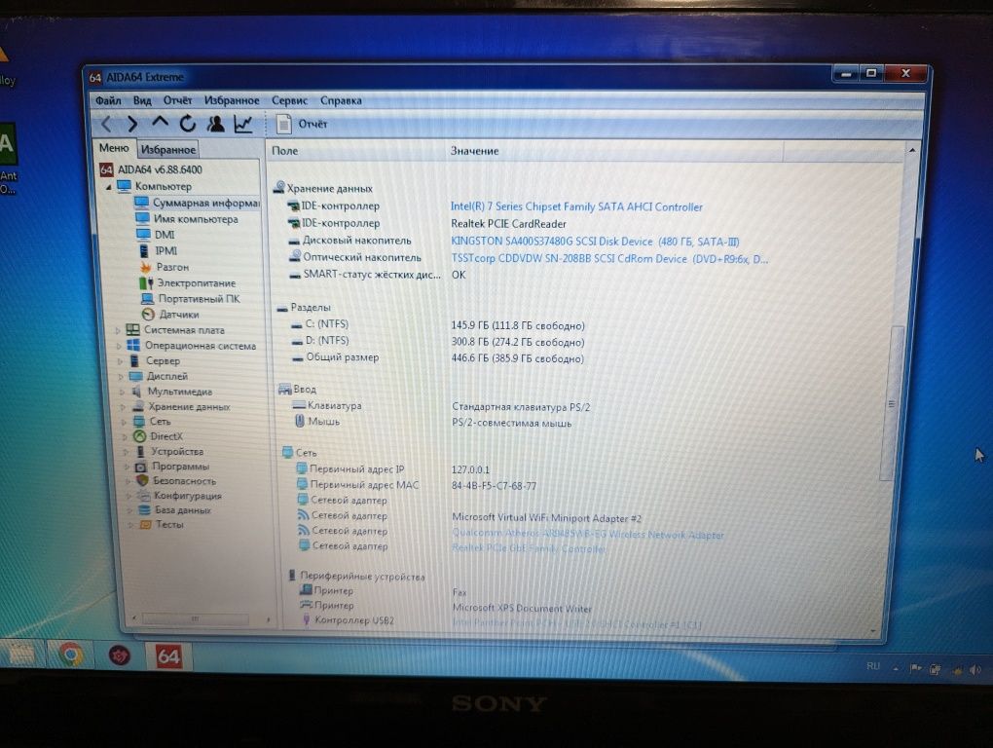Switch to the Меню tab
The image size is (993, 748).
[x=114, y=148]
